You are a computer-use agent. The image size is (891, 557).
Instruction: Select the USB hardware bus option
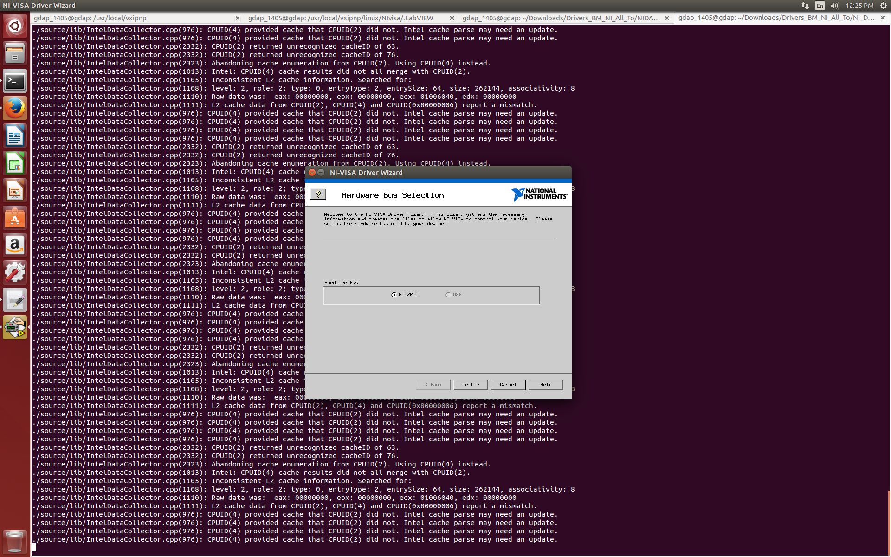pos(453,295)
